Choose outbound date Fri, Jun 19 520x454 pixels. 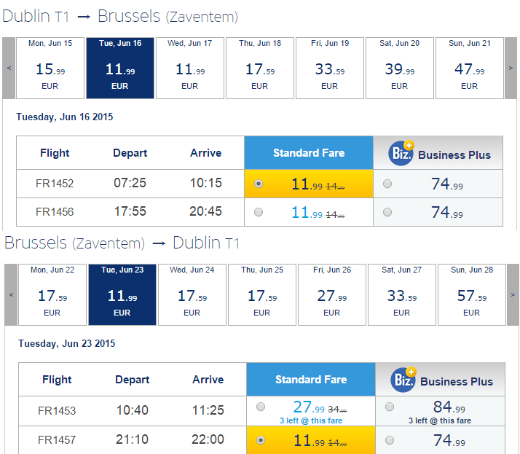pos(330,68)
